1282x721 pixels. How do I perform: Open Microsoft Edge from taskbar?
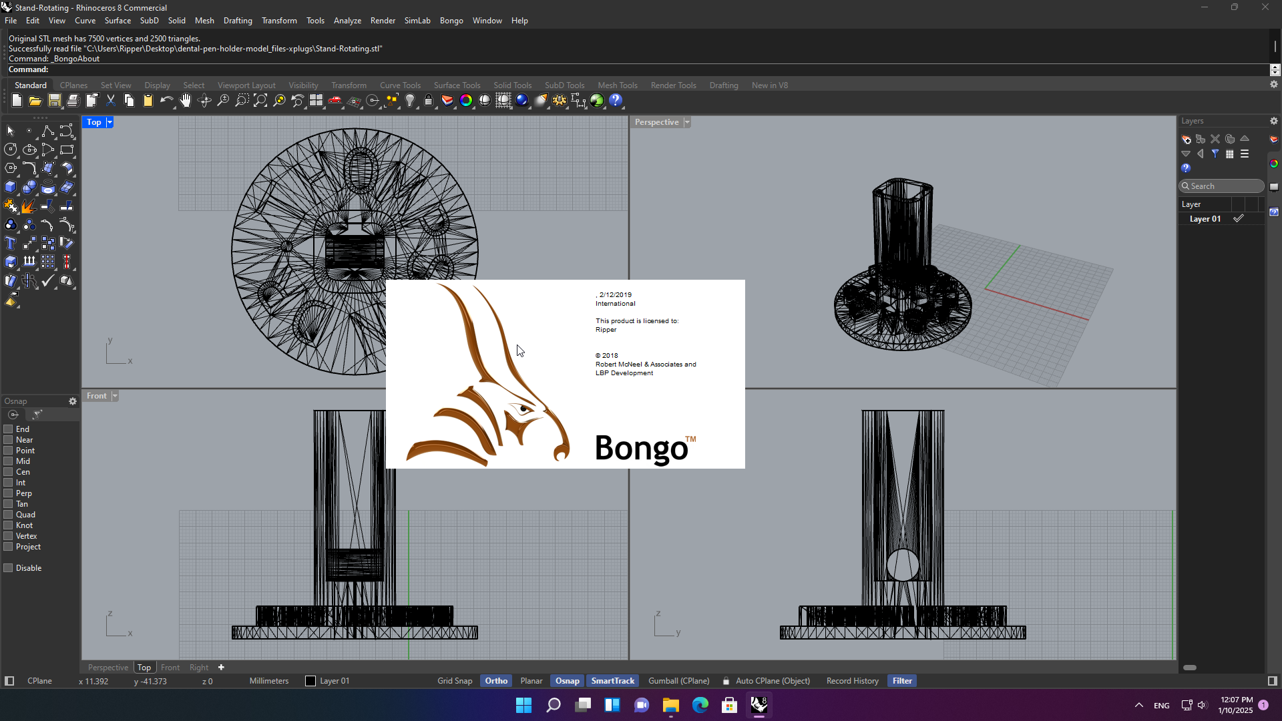click(x=700, y=705)
